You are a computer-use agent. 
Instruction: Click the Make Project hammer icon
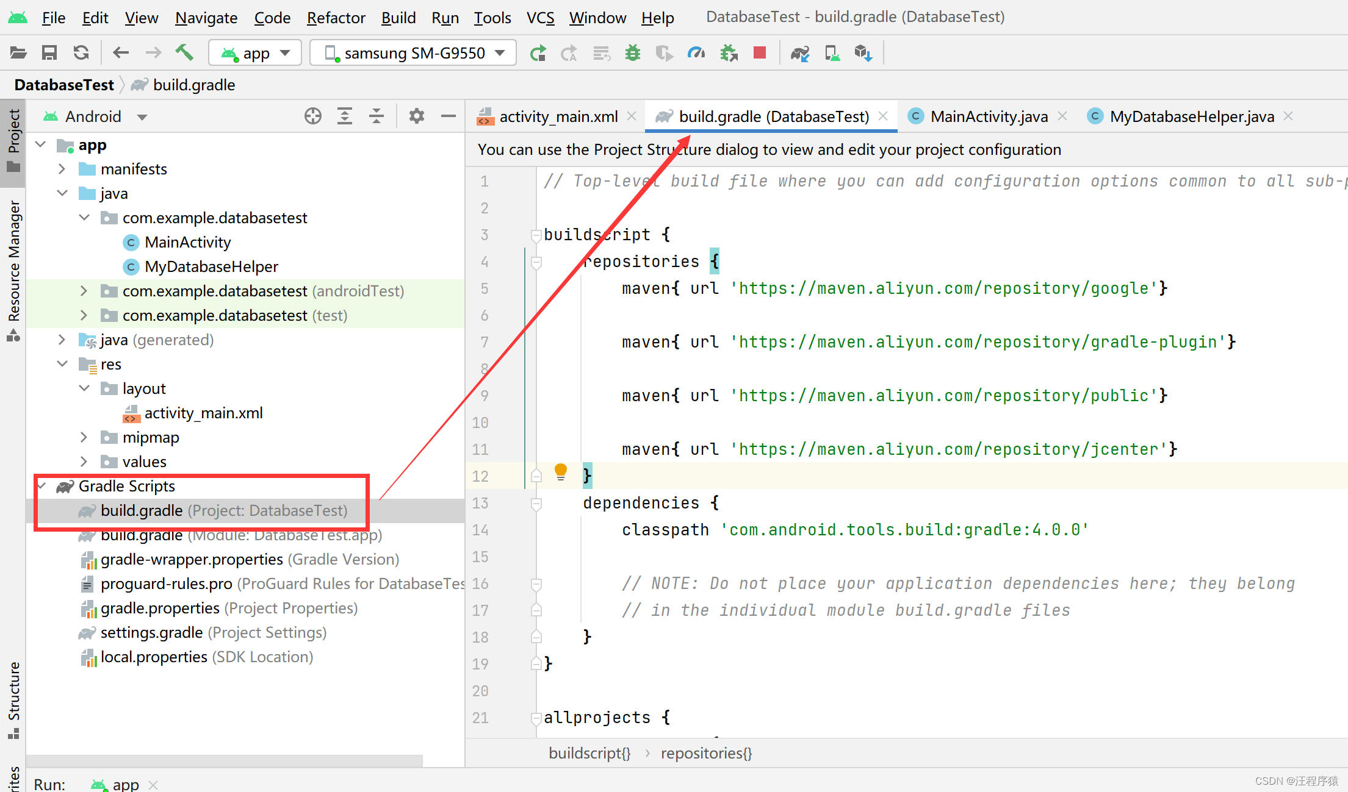pos(184,53)
